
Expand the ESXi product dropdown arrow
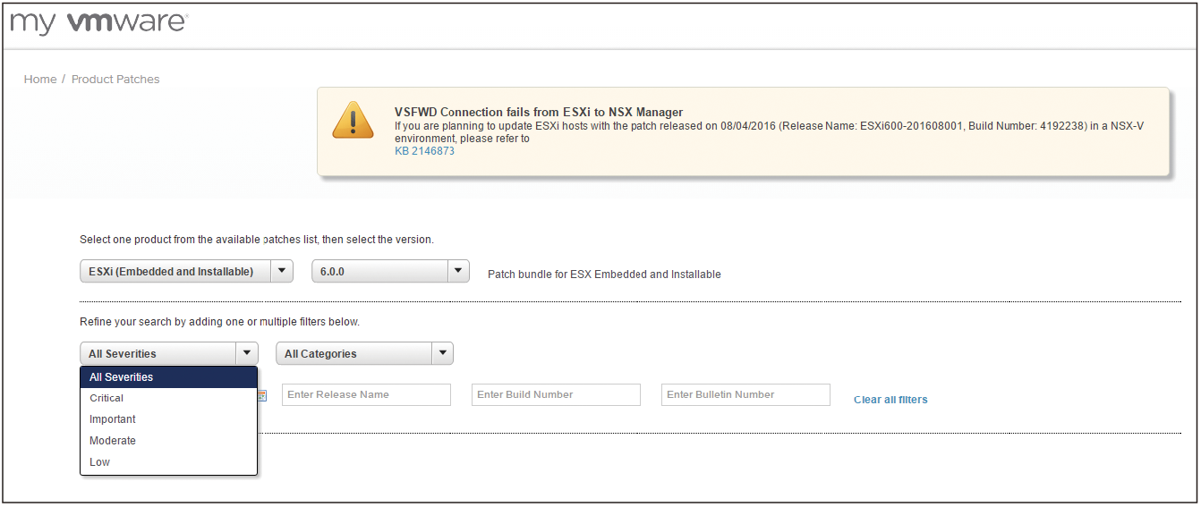click(282, 271)
